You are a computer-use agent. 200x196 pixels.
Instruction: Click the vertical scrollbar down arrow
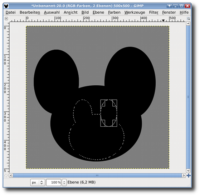(188, 170)
